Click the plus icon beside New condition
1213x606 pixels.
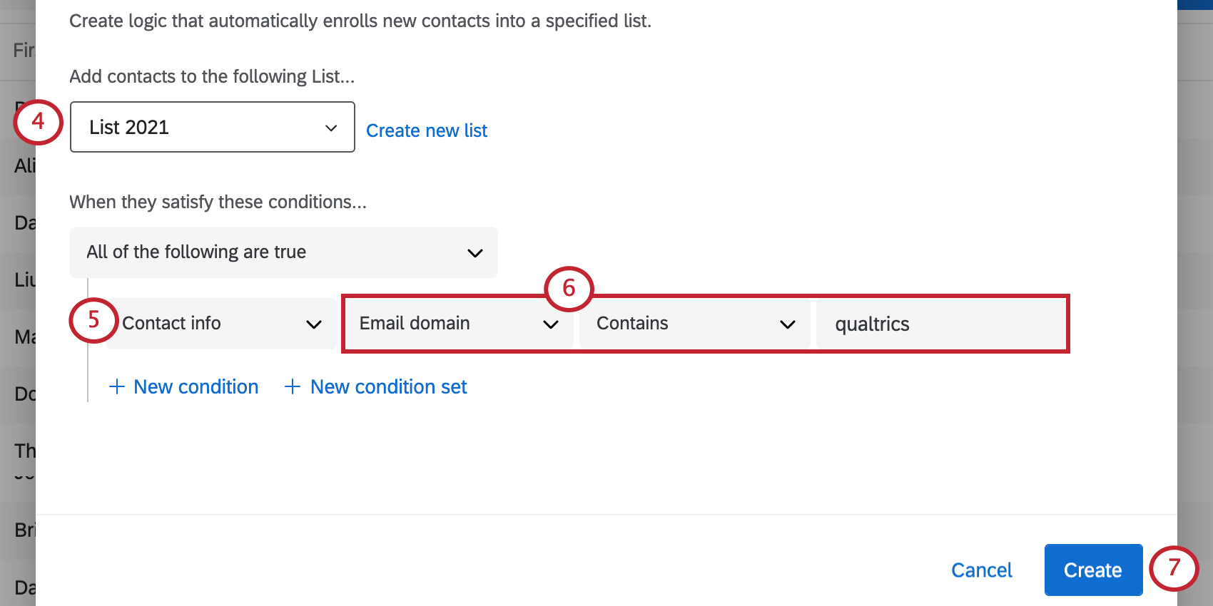[117, 386]
